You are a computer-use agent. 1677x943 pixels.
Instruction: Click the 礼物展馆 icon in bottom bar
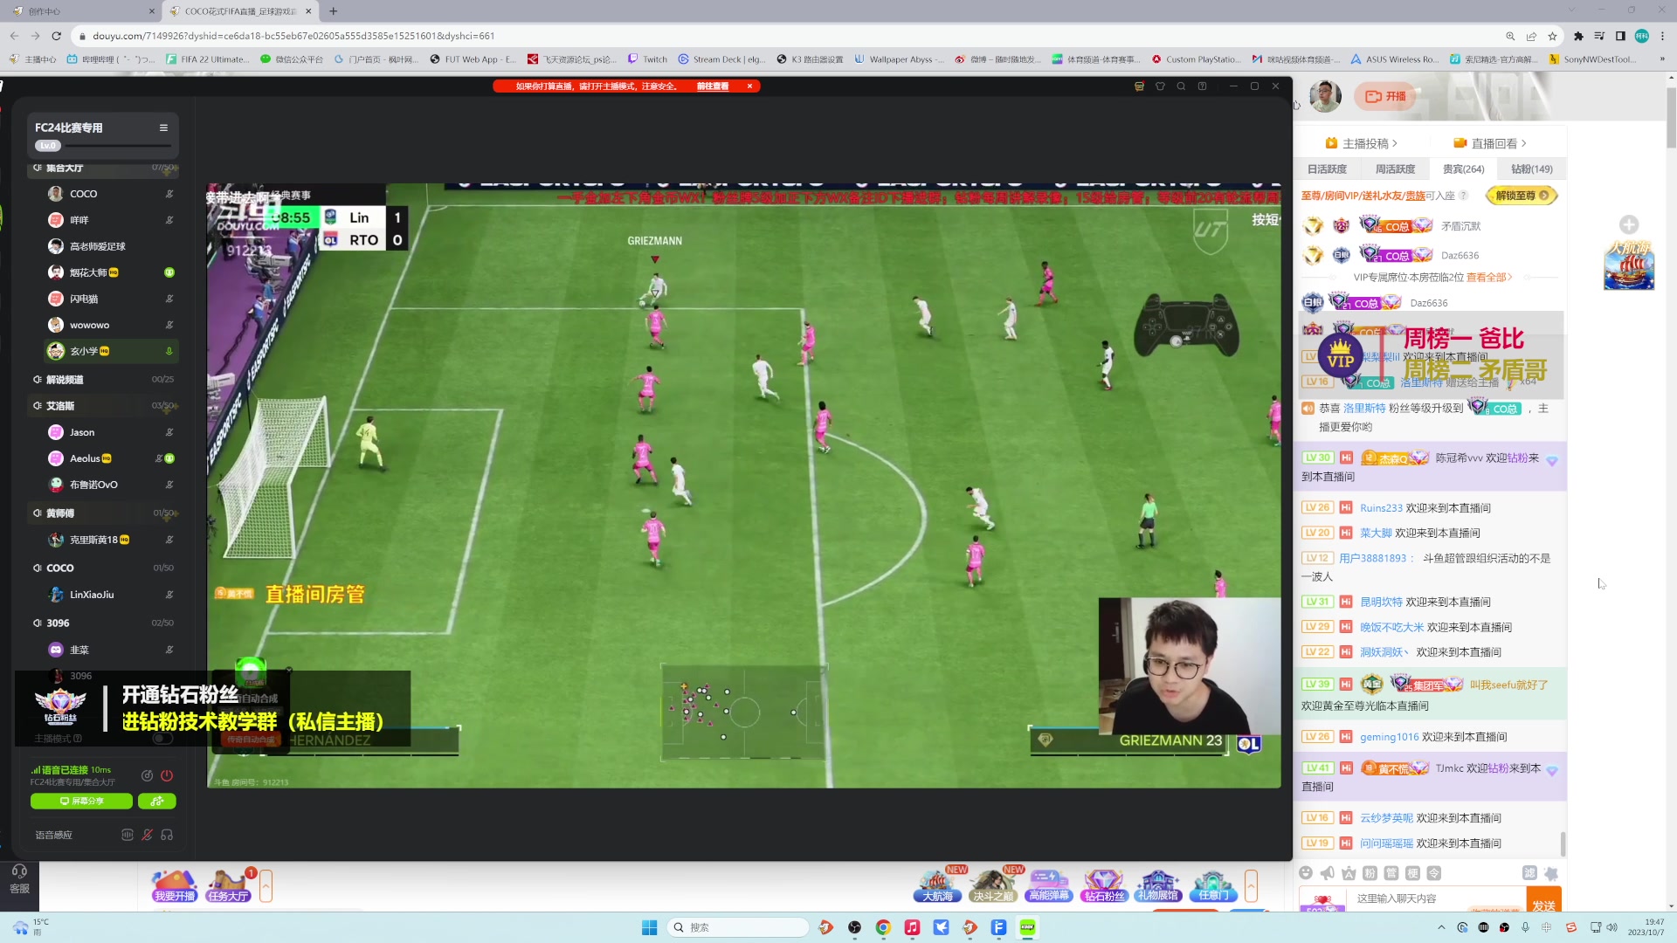coord(1158,885)
